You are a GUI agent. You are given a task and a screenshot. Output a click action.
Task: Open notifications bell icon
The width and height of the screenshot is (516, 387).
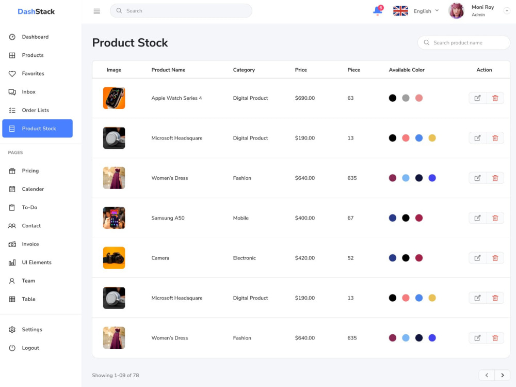[x=378, y=10]
